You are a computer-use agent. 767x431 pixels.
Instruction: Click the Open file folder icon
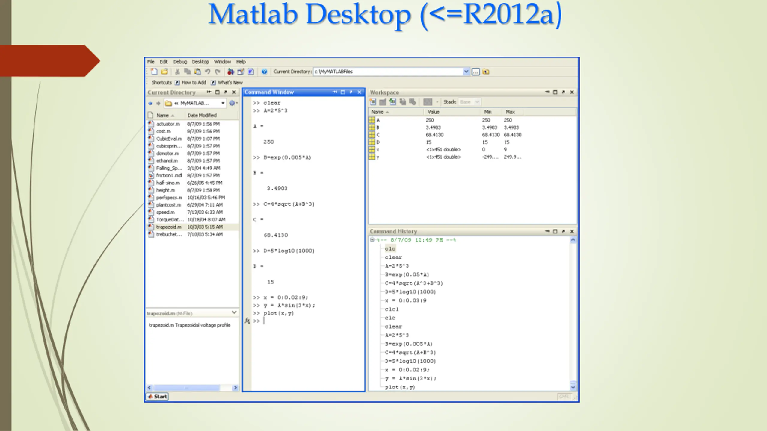[164, 72]
